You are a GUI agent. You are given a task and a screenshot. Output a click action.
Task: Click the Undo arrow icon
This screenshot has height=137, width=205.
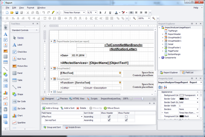coord(44,13)
